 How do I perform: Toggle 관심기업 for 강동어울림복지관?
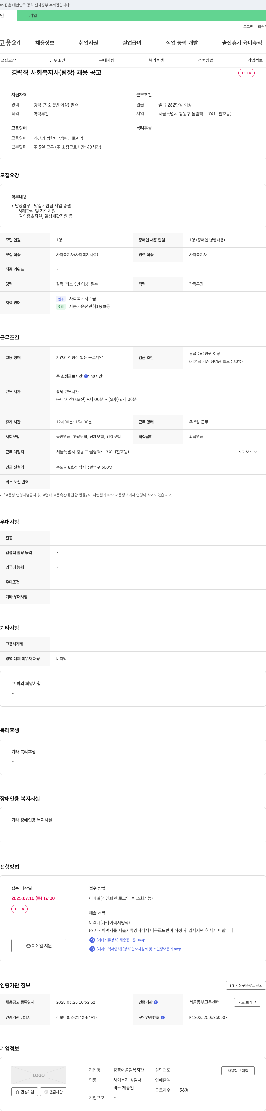coord(25,1092)
